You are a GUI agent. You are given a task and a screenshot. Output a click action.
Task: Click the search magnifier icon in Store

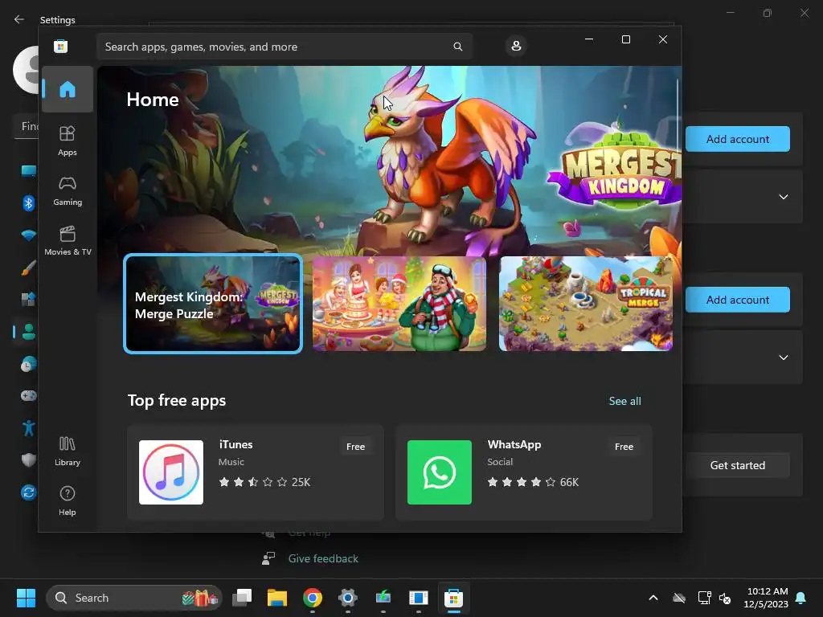click(457, 47)
